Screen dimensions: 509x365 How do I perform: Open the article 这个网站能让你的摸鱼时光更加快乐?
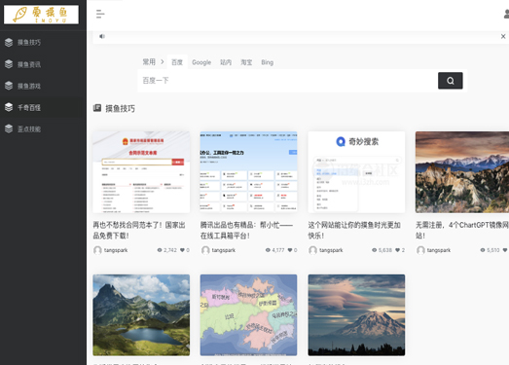pos(354,231)
